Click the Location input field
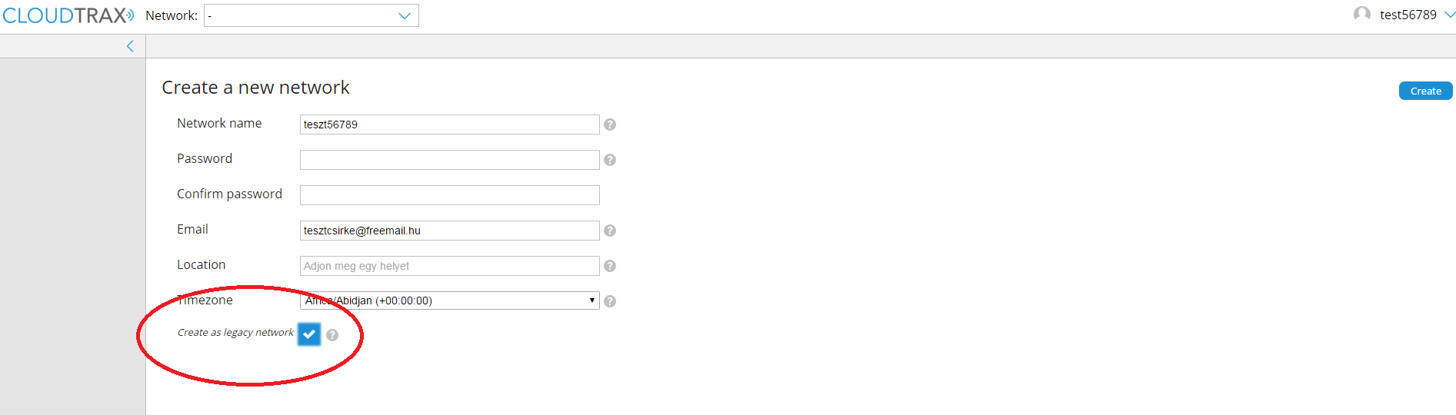 449,266
